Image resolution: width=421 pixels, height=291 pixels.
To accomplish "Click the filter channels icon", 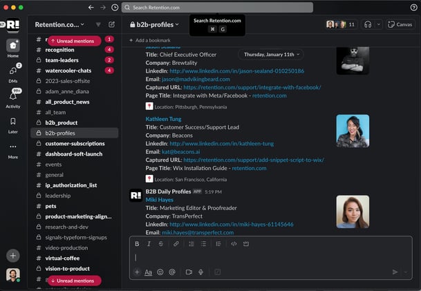I will [98, 25].
